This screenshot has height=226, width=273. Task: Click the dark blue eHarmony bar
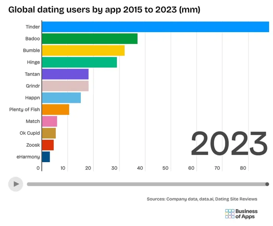tap(46, 157)
